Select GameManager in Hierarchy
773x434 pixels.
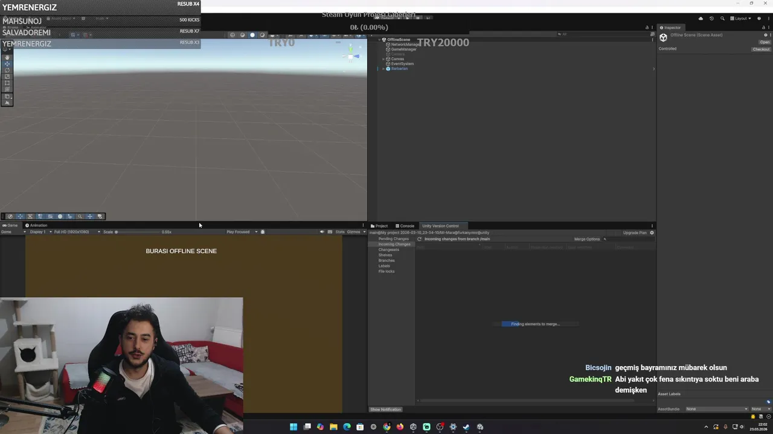(x=403, y=49)
